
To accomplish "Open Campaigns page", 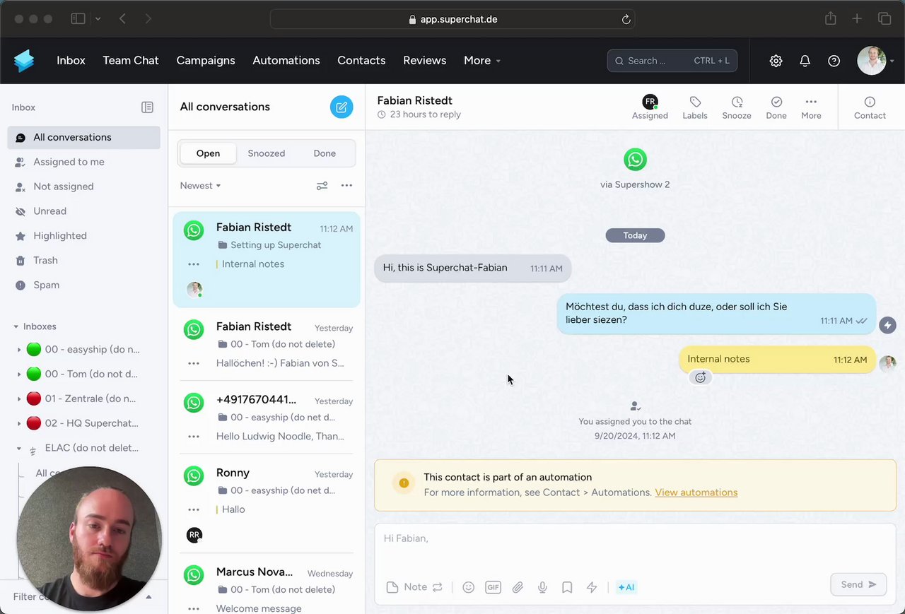I will (x=206, y=61).
